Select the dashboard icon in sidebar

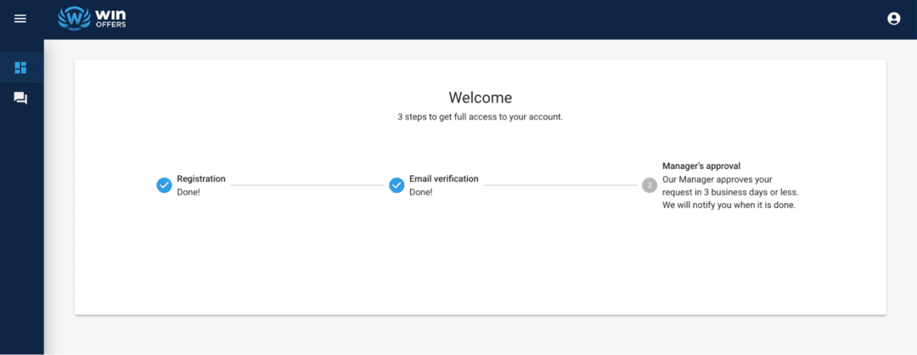pos(20,68)
